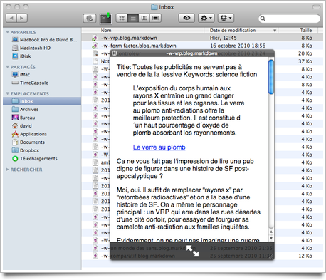Viewport: 326px width, 280px height.
Task: Click the toolbar hide pill button
Action: tap(316, 7)
